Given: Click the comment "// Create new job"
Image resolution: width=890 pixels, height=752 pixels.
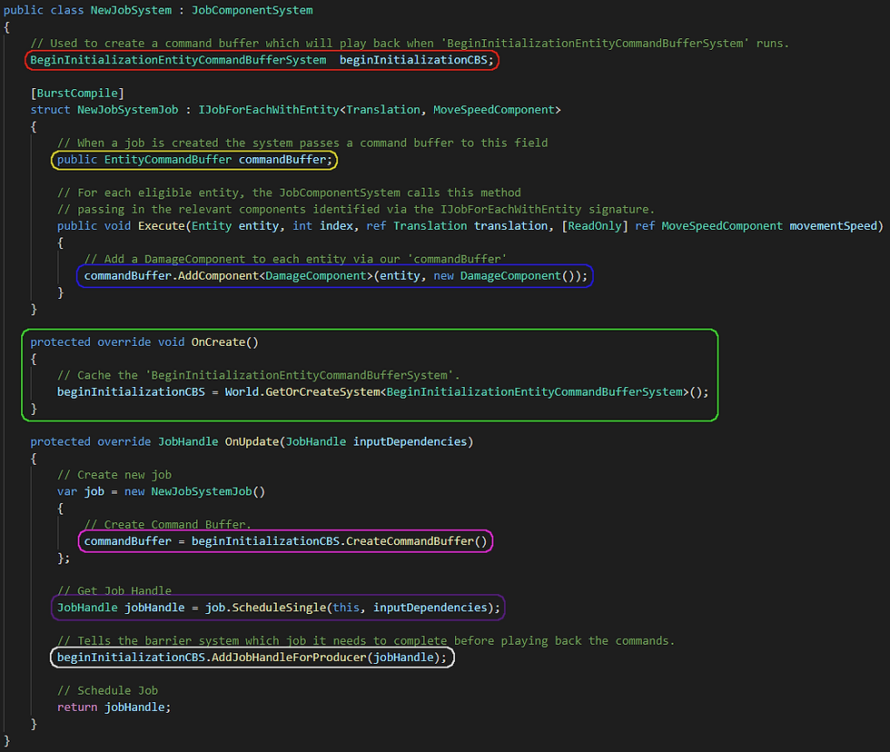Looking at the screenshot, I should tap(114, 475).
